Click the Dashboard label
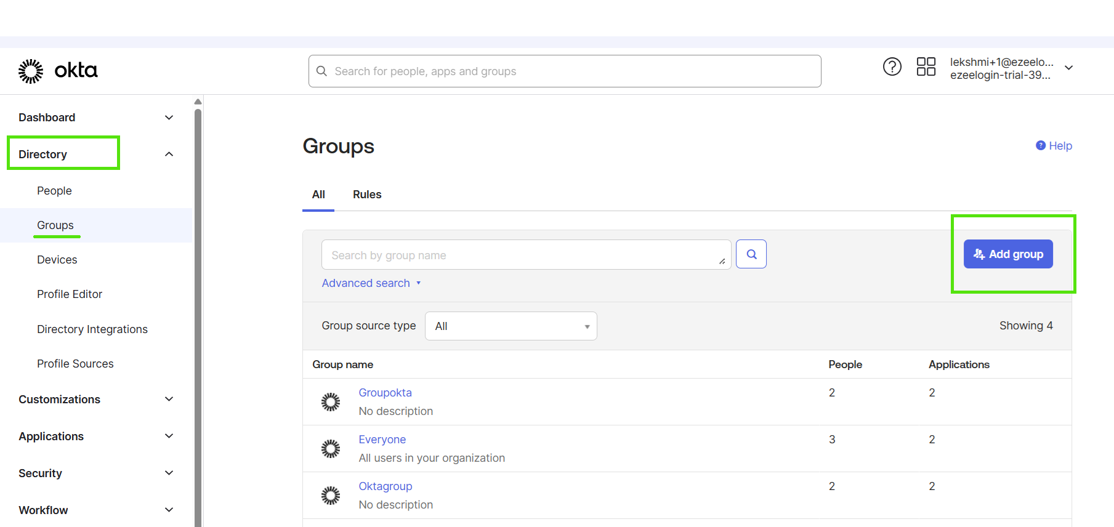The image size is (1114, 527). pyautogui.click(x=47, y=118)
